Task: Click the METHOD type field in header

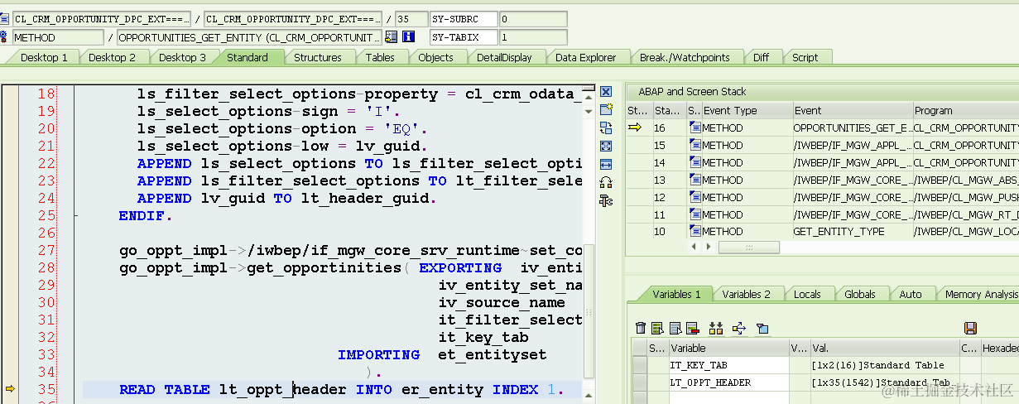Action: pyautogui.click(x=59, y=37)
